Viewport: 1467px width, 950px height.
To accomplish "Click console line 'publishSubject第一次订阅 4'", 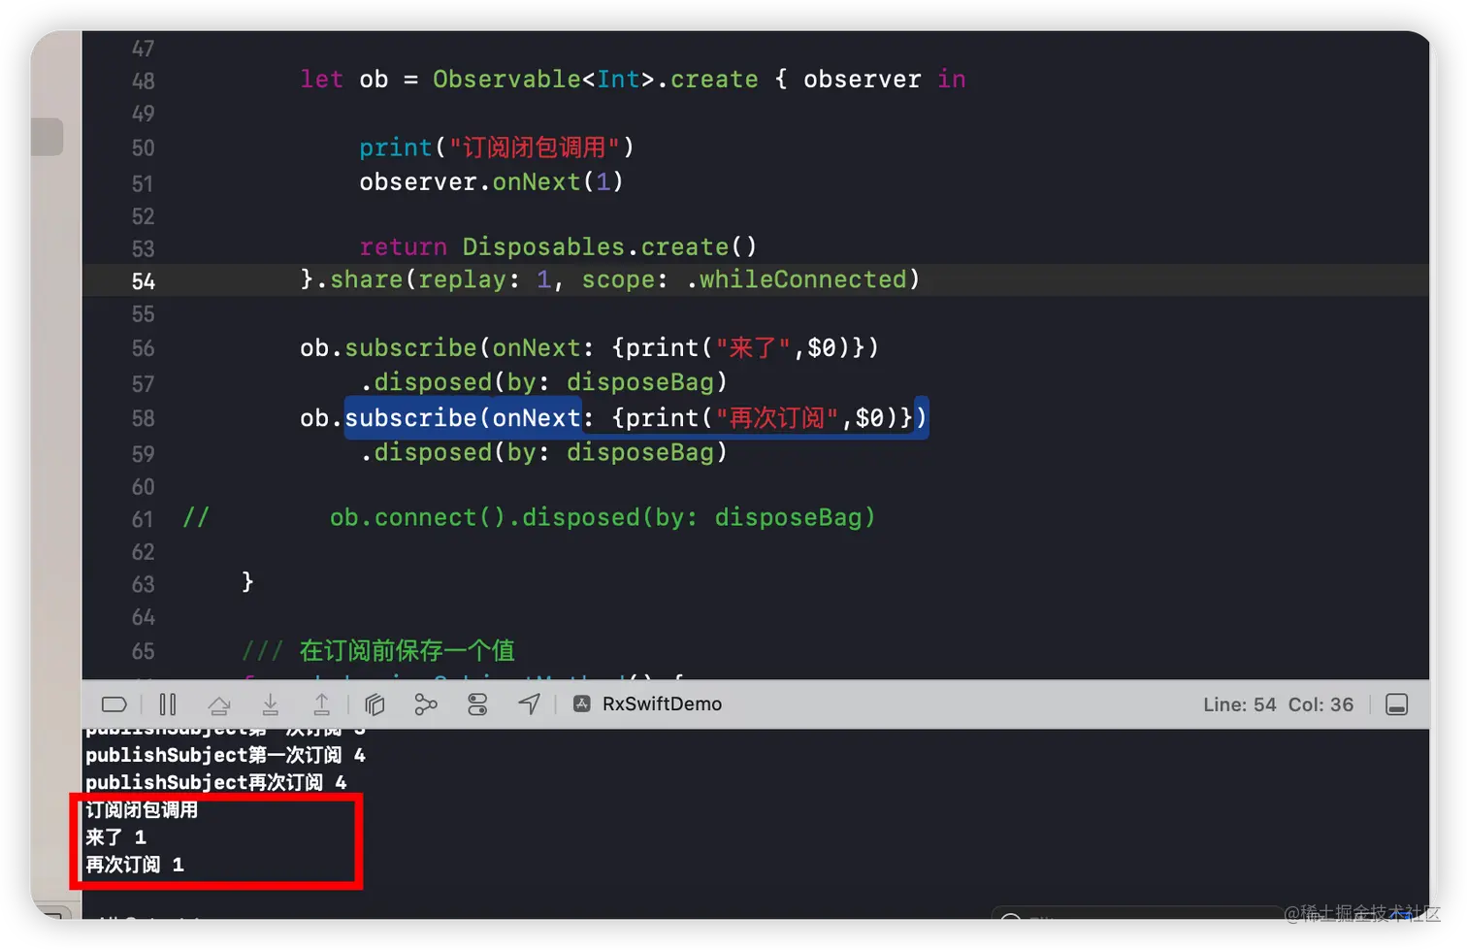I will click(x=225, y=755).
